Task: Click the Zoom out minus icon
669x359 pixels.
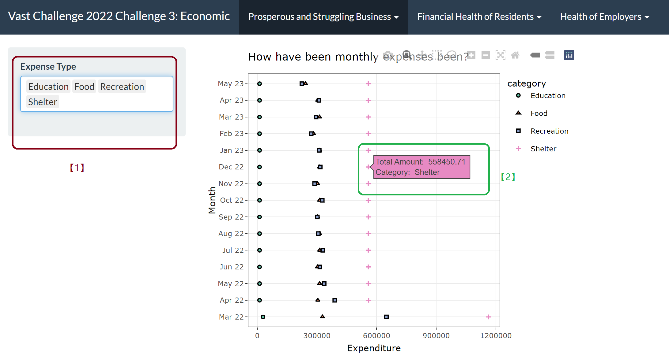Action: click(486, 55)
